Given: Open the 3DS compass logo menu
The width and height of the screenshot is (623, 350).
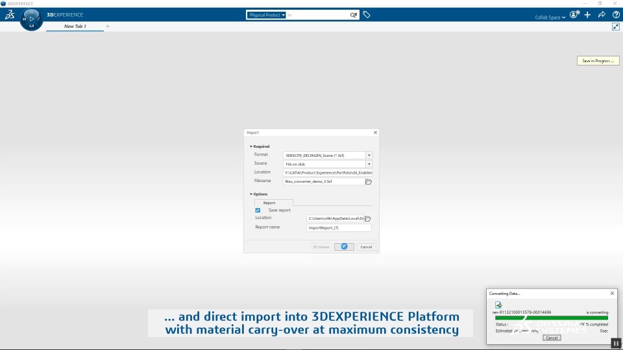Looking at the screenshot, I should [10, 15].
